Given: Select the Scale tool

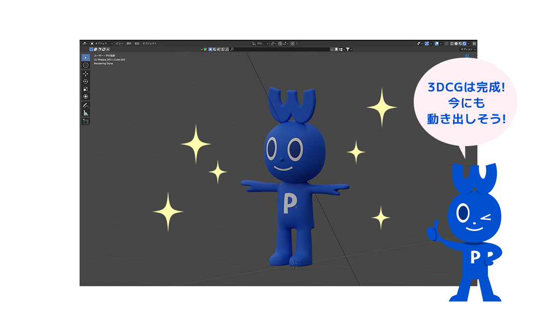Looking at the screenshot, I should pos(86,89).
